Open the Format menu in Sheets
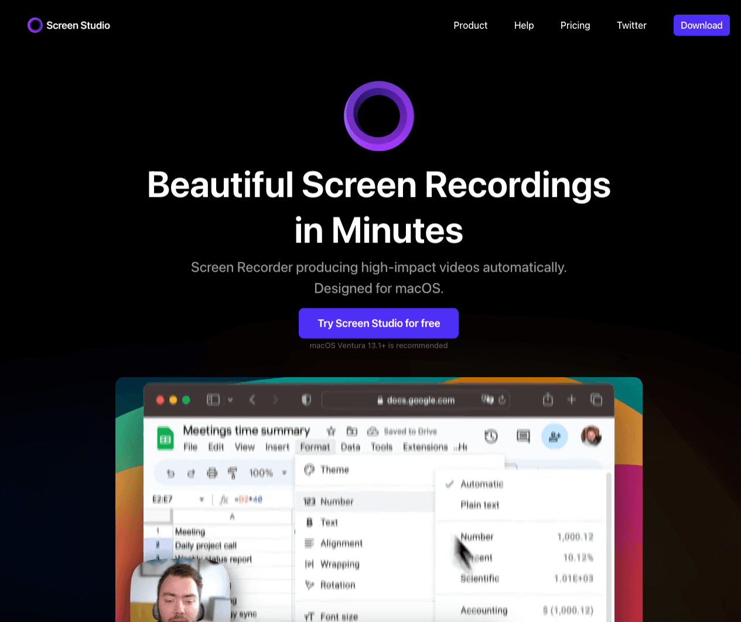This screenshot has height=622, width=741. pyautogui.click(x=315, y=447)
